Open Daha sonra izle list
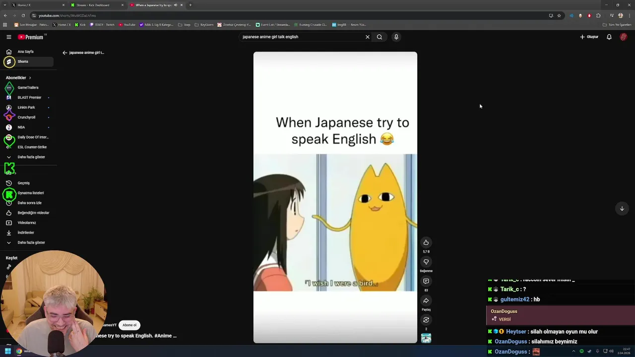The height and width of the screenshot is (357, 635). [28, 203]
